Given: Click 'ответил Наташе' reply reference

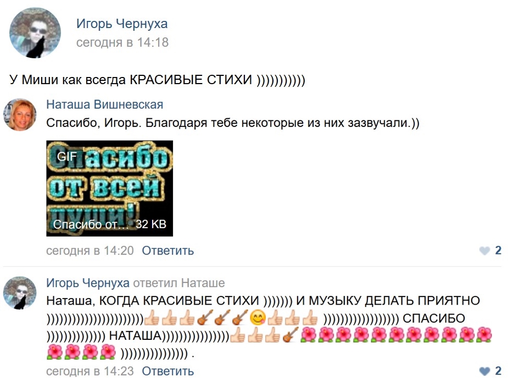Looking at the screenshot, I should [x=179, y=283].
